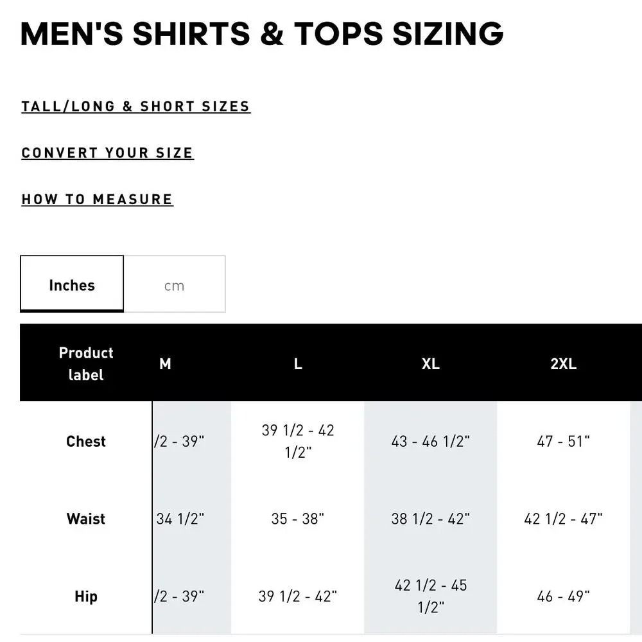642x642 pixels.
Task: Click the L size column header
Action: (x=298, y=364)
